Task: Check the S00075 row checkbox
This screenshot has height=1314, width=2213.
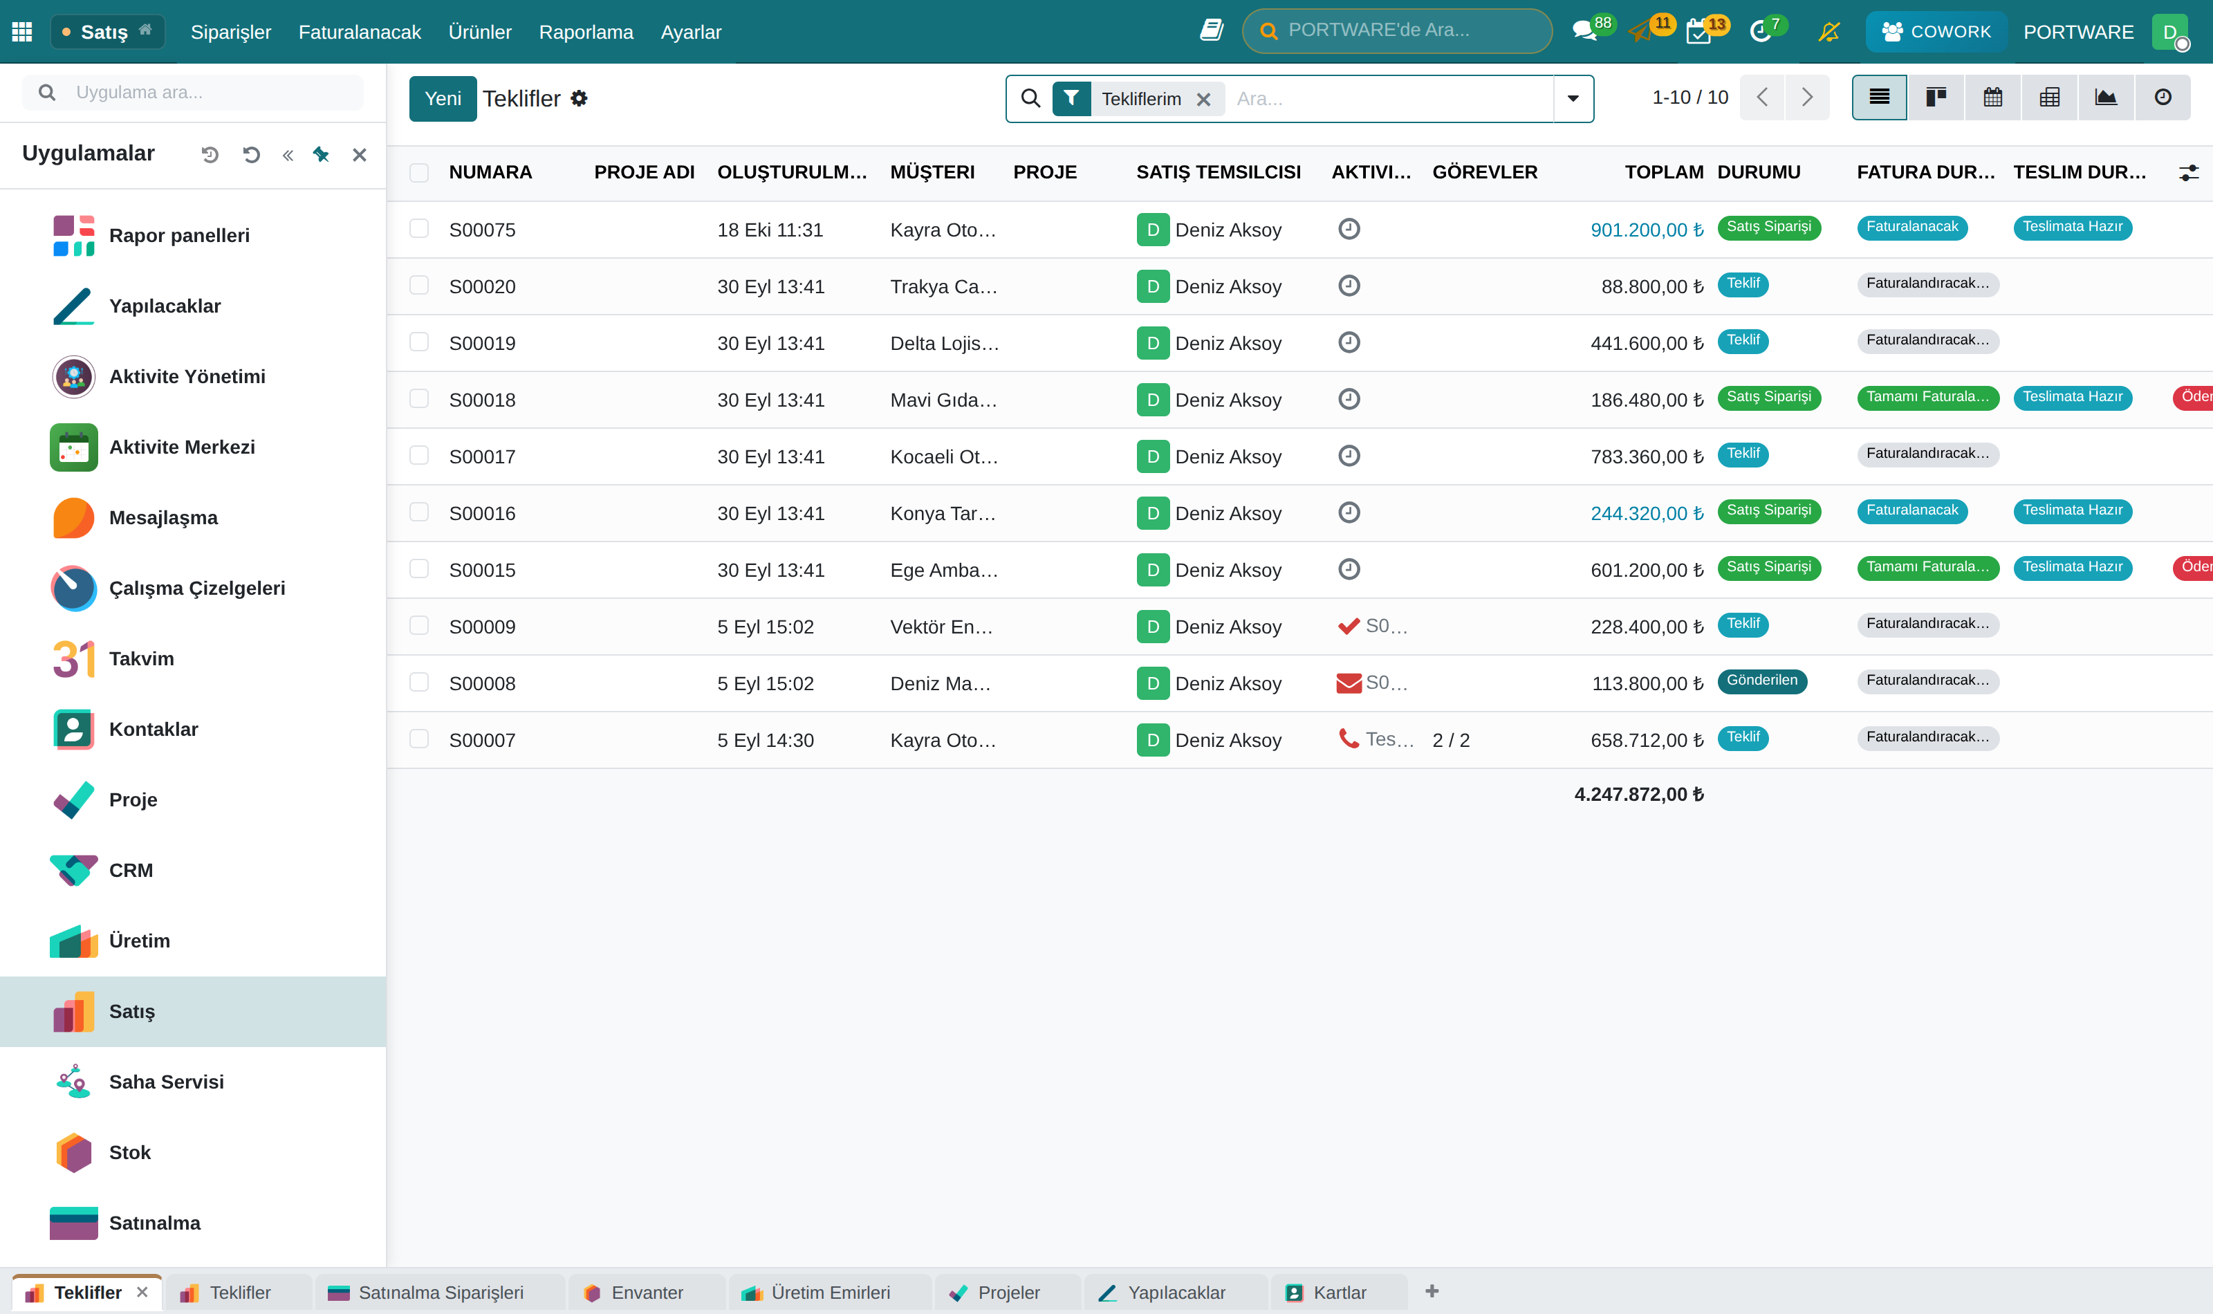Action: tap(420, 228)
